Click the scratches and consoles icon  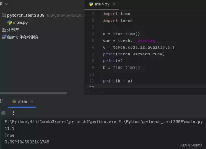coord(4,37)
